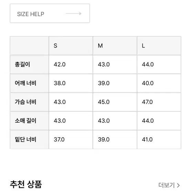Click the 총길이 row label

[x=22, y=64]
